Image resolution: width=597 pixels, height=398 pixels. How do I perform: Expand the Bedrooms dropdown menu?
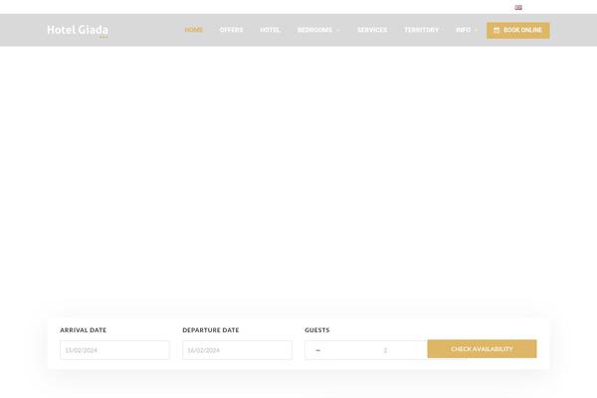[x=318, y=30]
